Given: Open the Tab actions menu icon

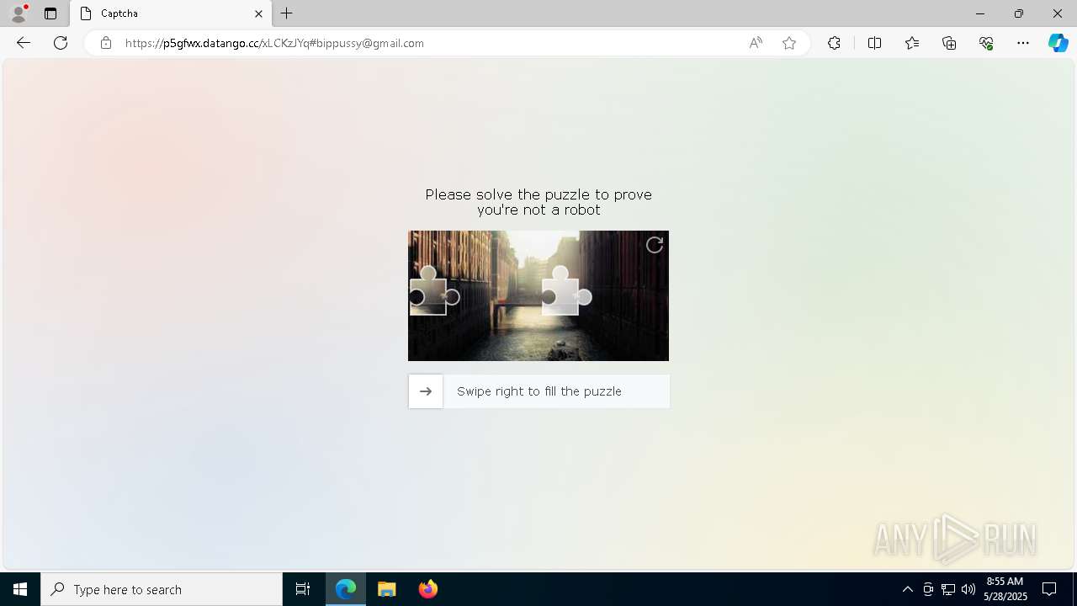Looking at the screenshot, I should point(50,13).
